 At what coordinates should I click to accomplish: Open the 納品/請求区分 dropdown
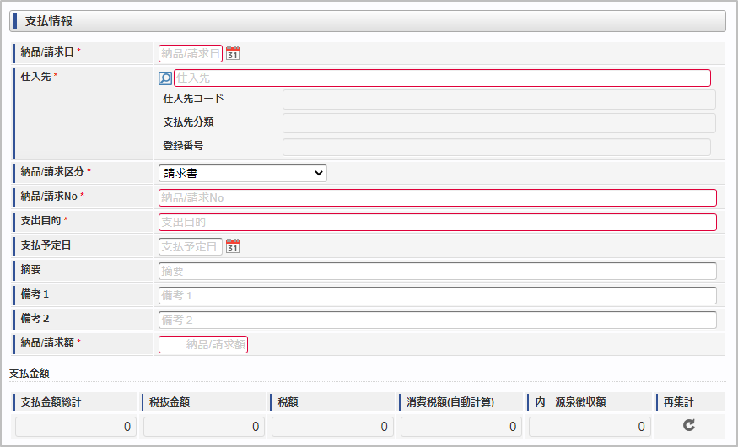(242, 173)
